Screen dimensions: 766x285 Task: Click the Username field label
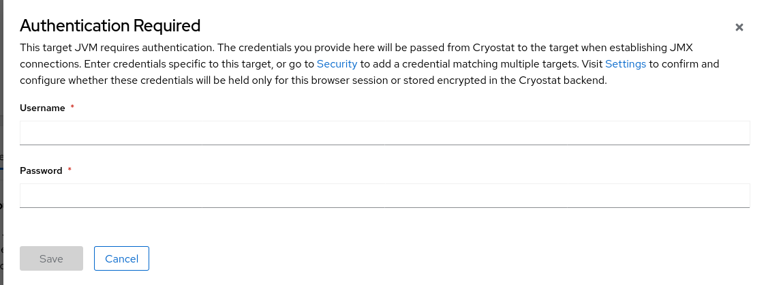point(42,108)
